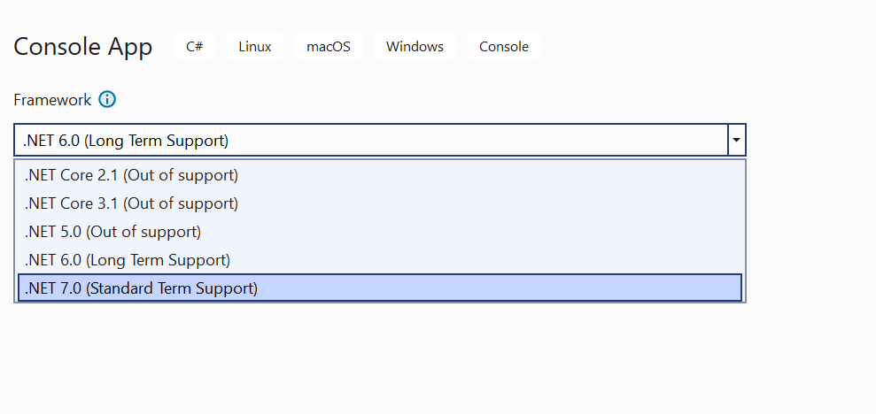Click the Framework info icon

pyautogui.click(x=107, y=100)
